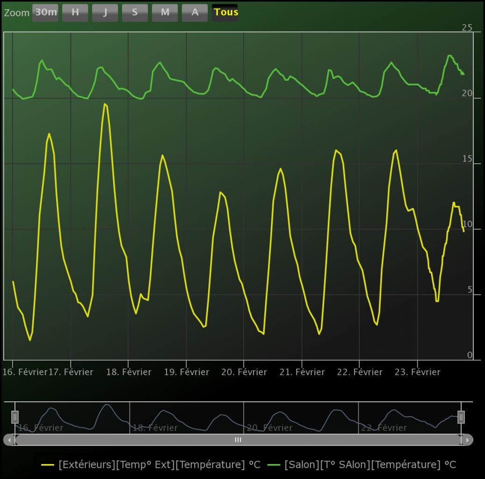Click the left navigator range handle
The height and width of the screenshot is (479, 485).
coord(15,417)
